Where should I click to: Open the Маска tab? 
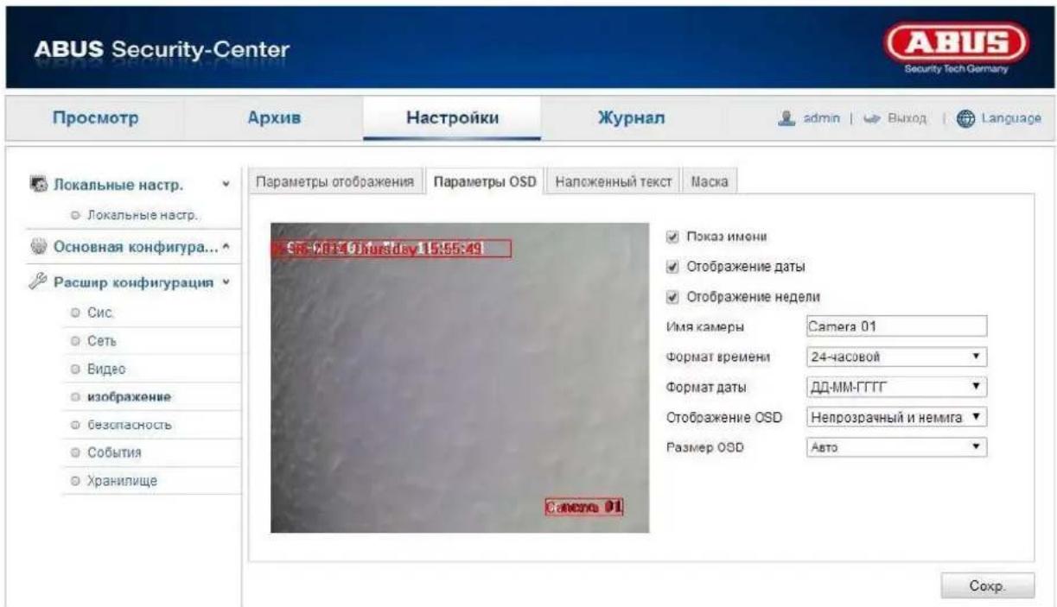click(x=710, y=181)
